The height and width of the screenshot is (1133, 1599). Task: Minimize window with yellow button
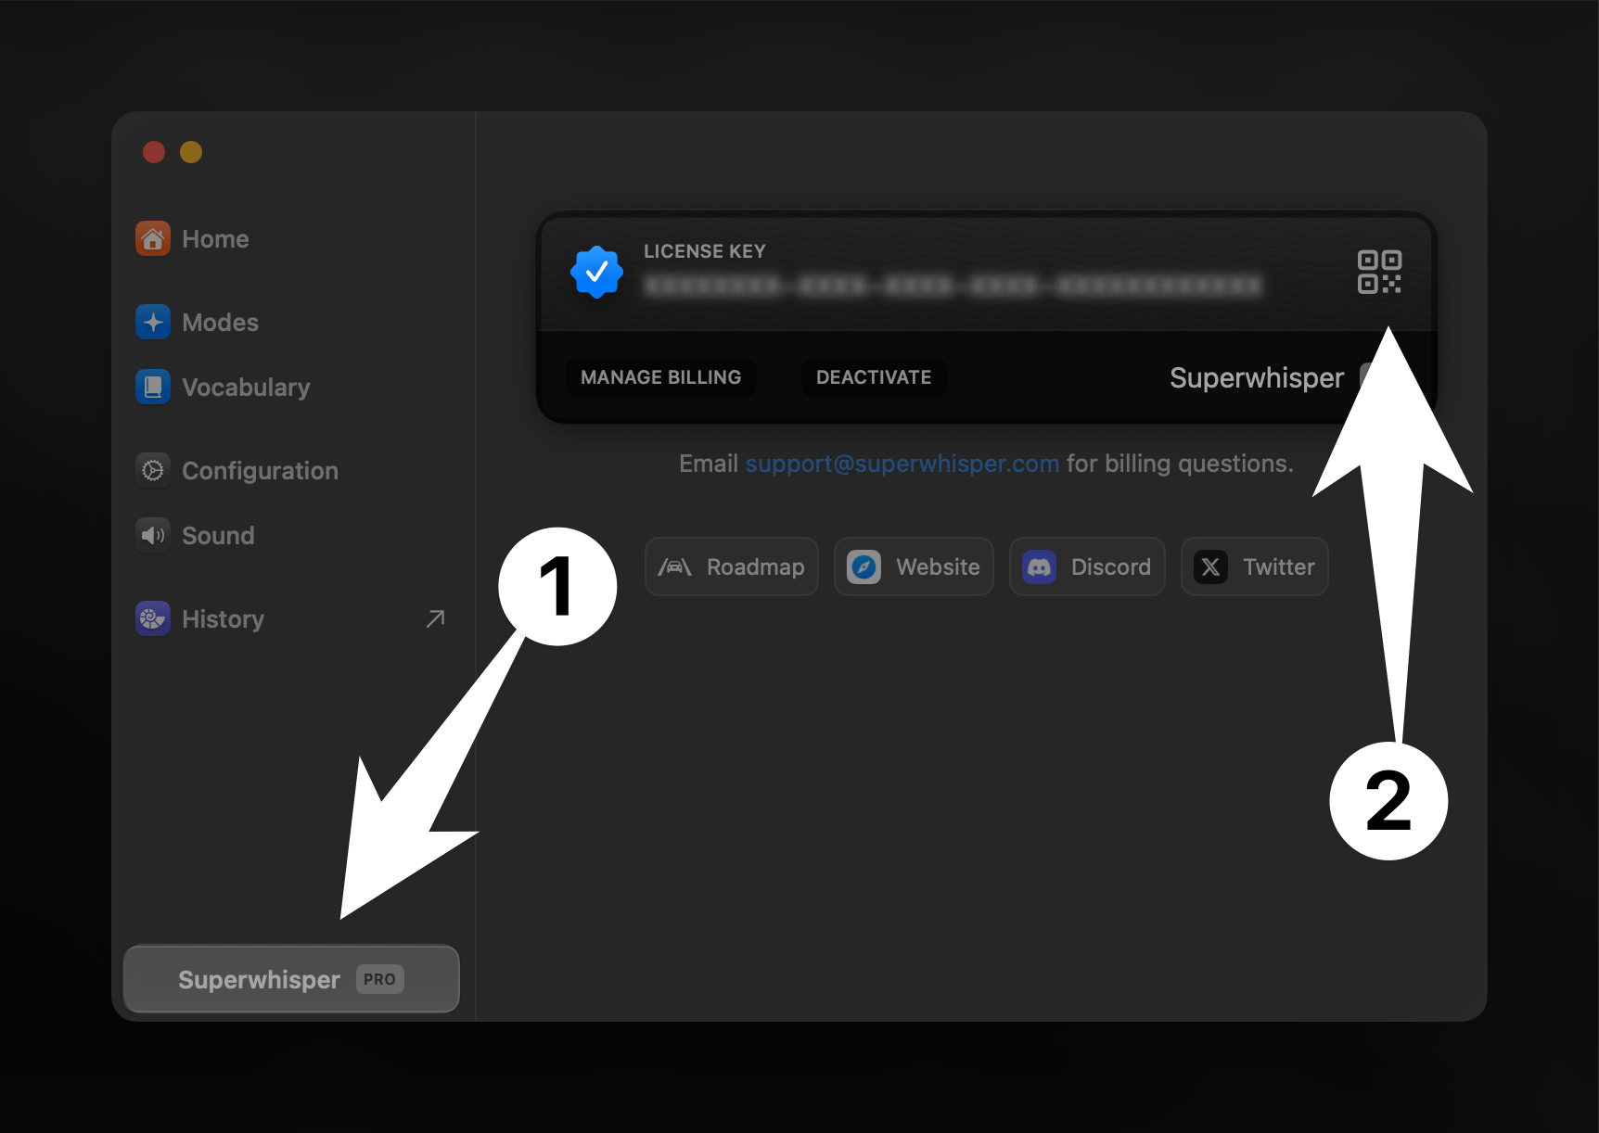[x=191, y=152]
